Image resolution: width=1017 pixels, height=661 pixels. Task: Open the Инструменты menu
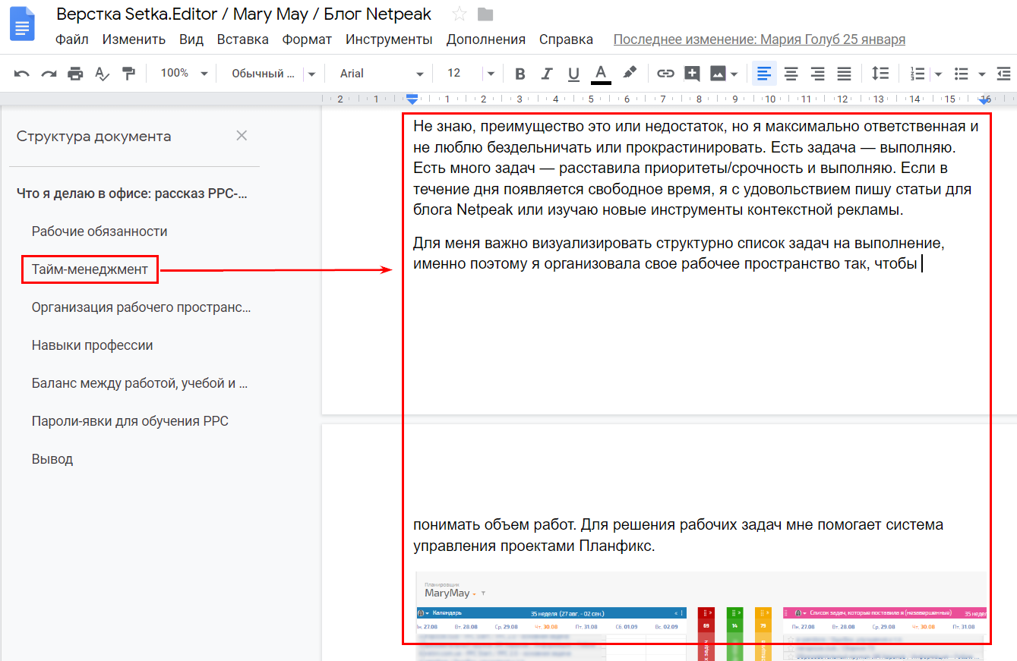tap(389, 39)
